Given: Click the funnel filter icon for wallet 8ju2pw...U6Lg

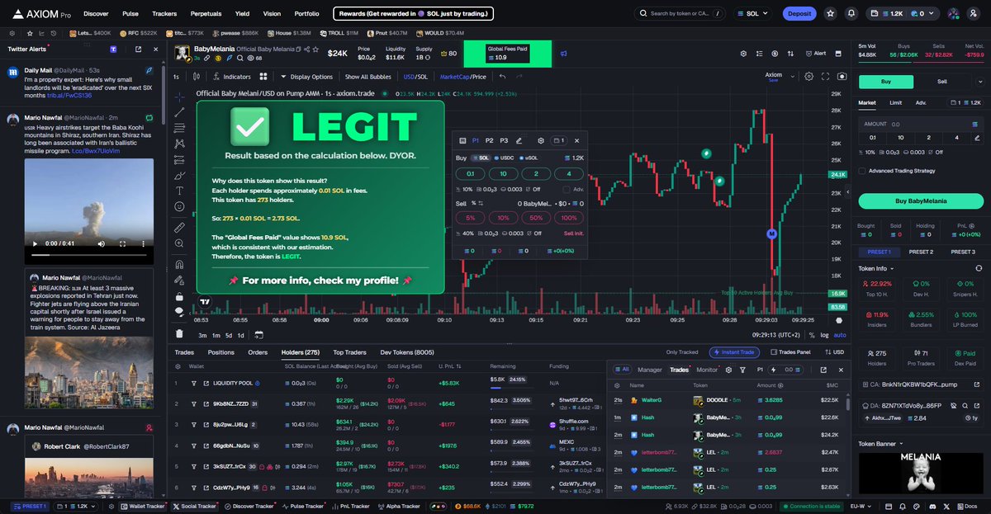Looking at the screenshot, I should (194, 424).
